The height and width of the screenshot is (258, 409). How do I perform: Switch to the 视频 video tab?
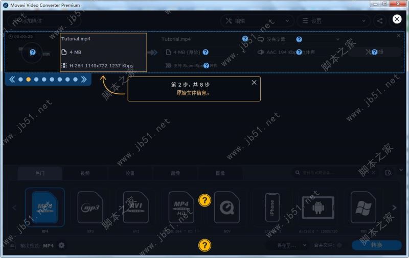[x=85, y=173]
